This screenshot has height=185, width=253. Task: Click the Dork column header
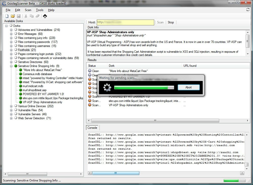point(144,66)
